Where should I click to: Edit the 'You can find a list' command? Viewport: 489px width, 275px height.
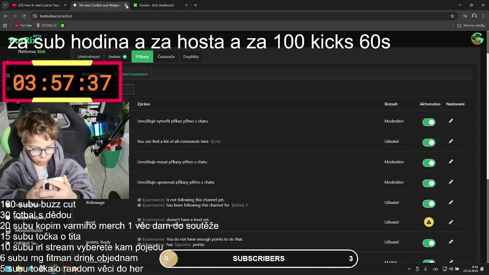click(x=451, y=141)
